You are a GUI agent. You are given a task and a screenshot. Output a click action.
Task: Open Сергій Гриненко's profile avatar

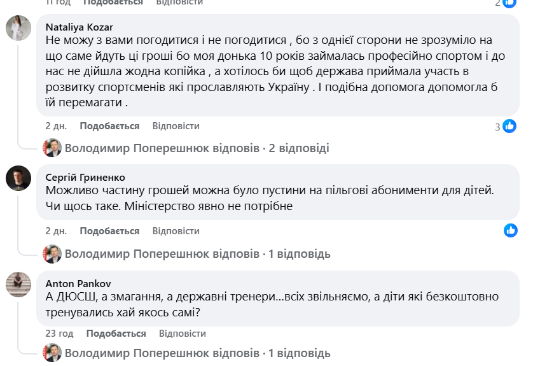coord(18,178)
